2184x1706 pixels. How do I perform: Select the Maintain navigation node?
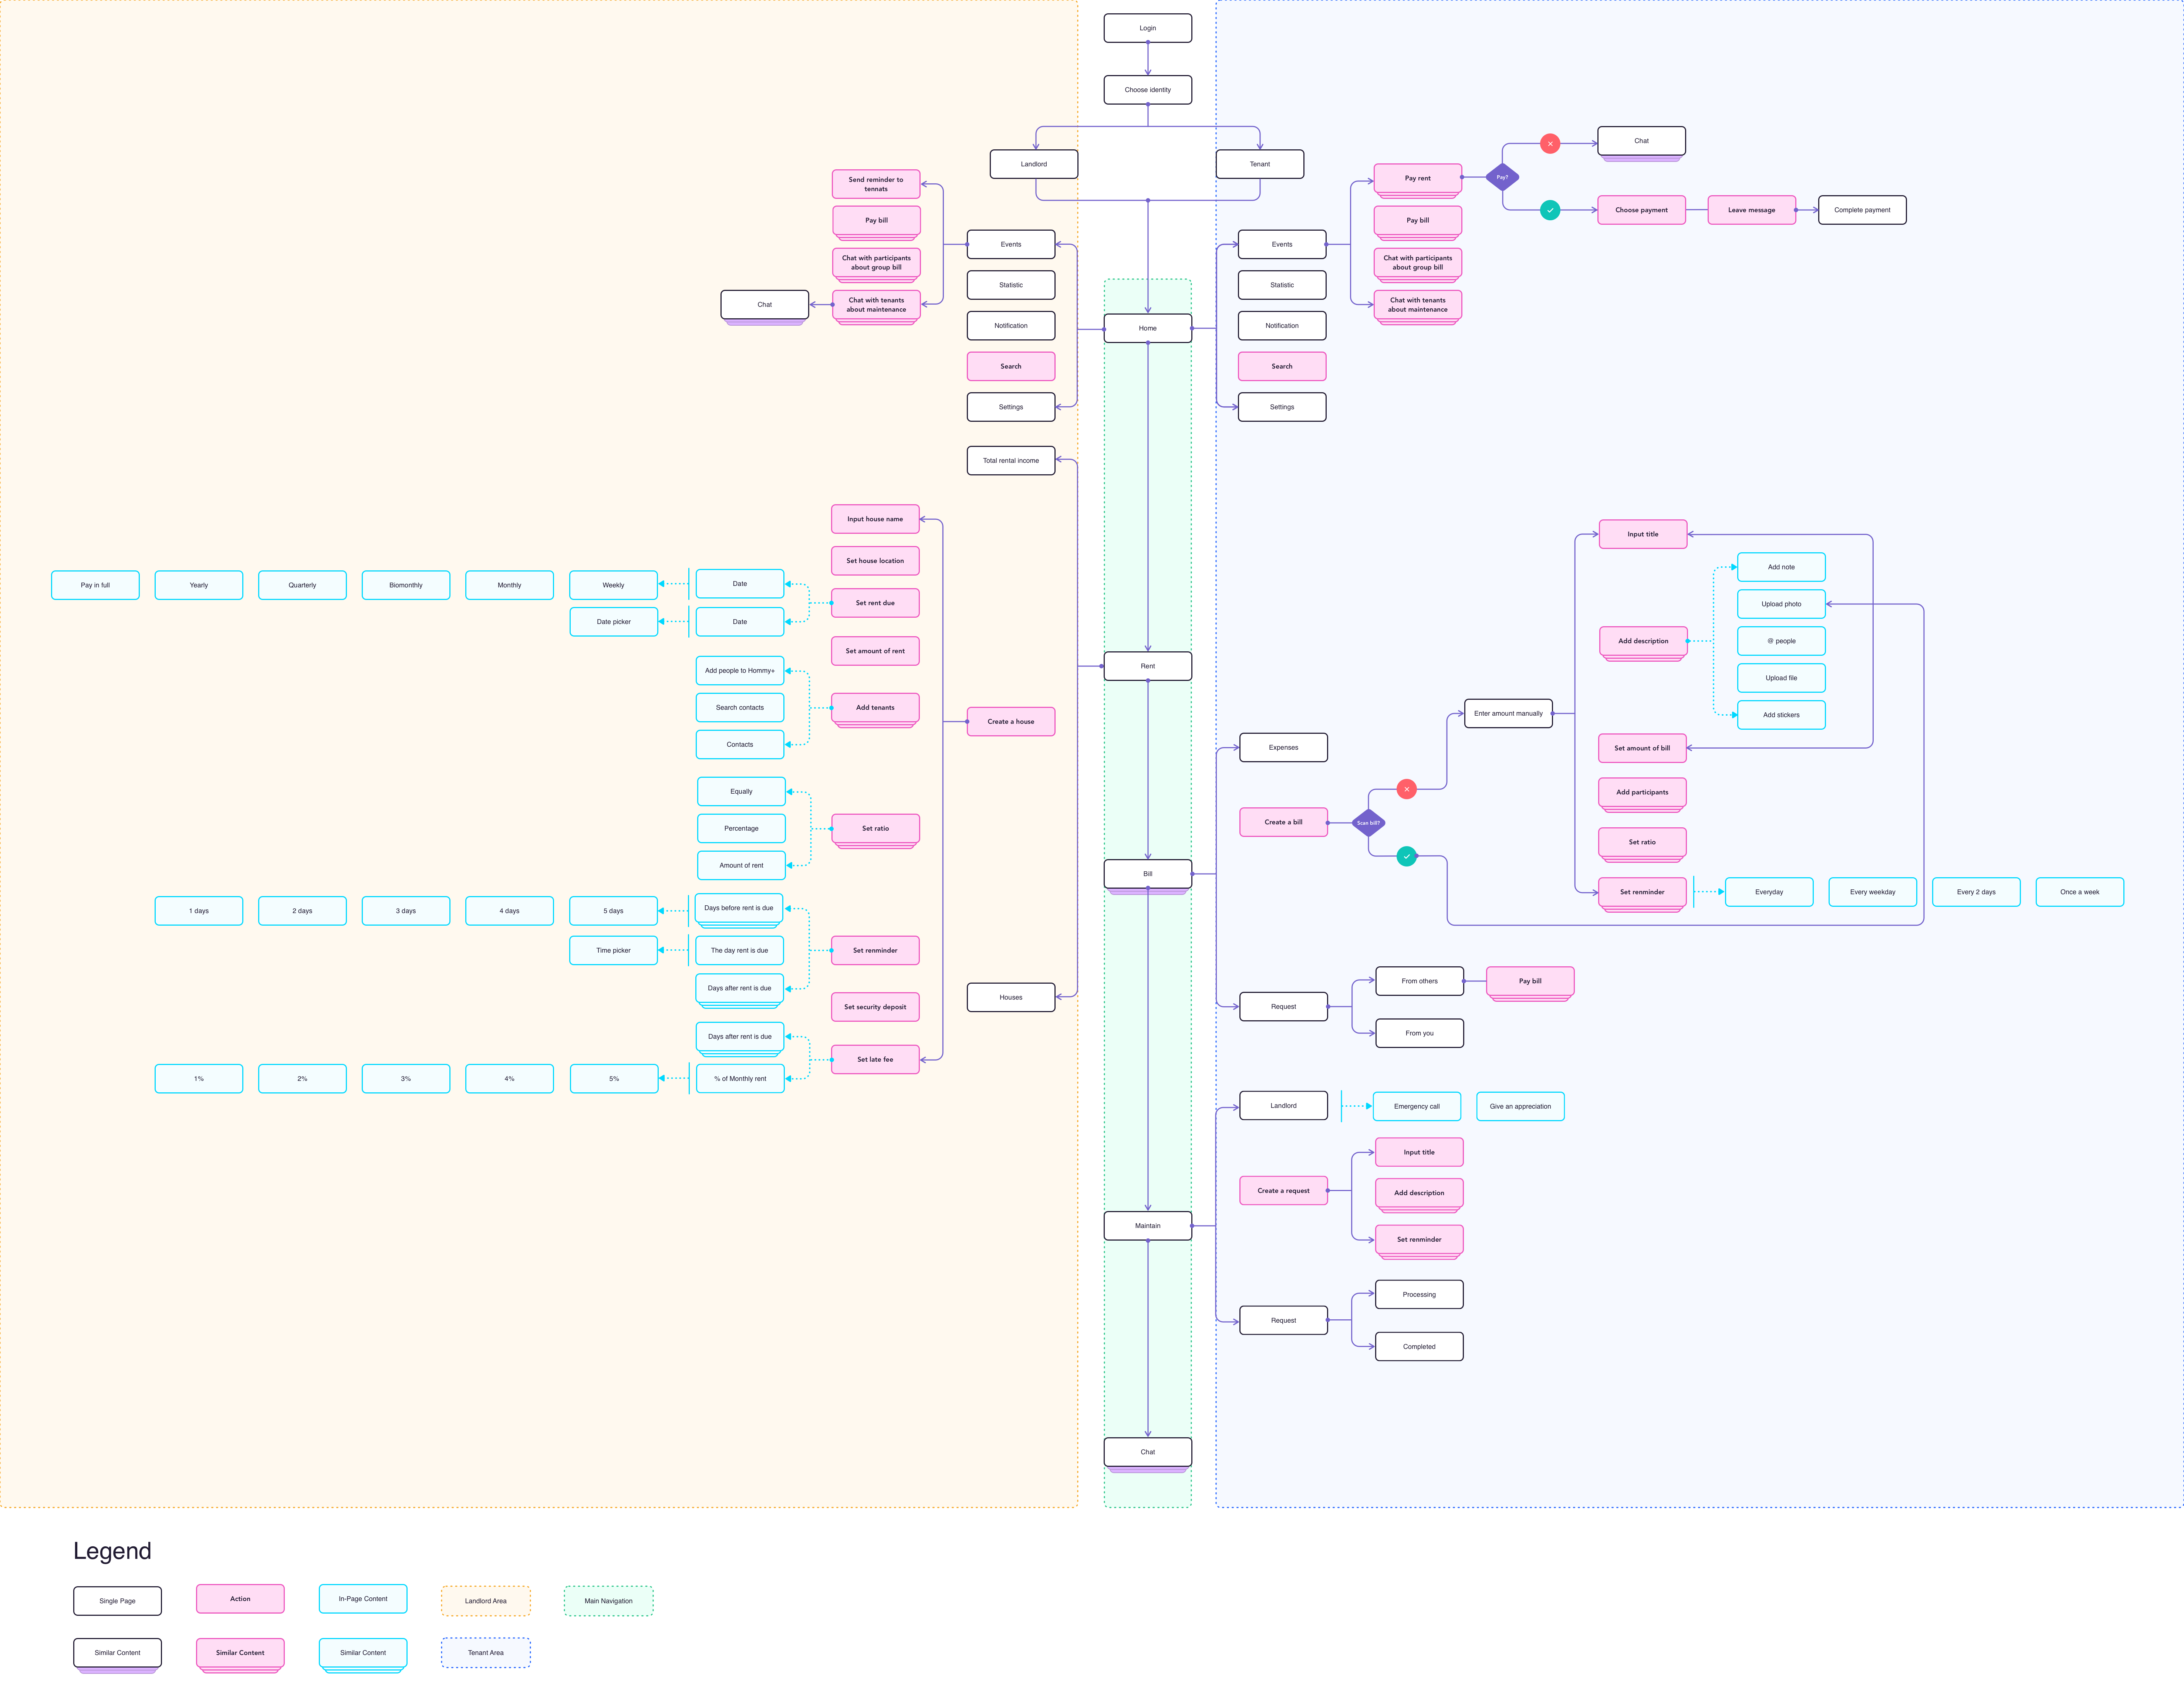pos(1148,1225)
